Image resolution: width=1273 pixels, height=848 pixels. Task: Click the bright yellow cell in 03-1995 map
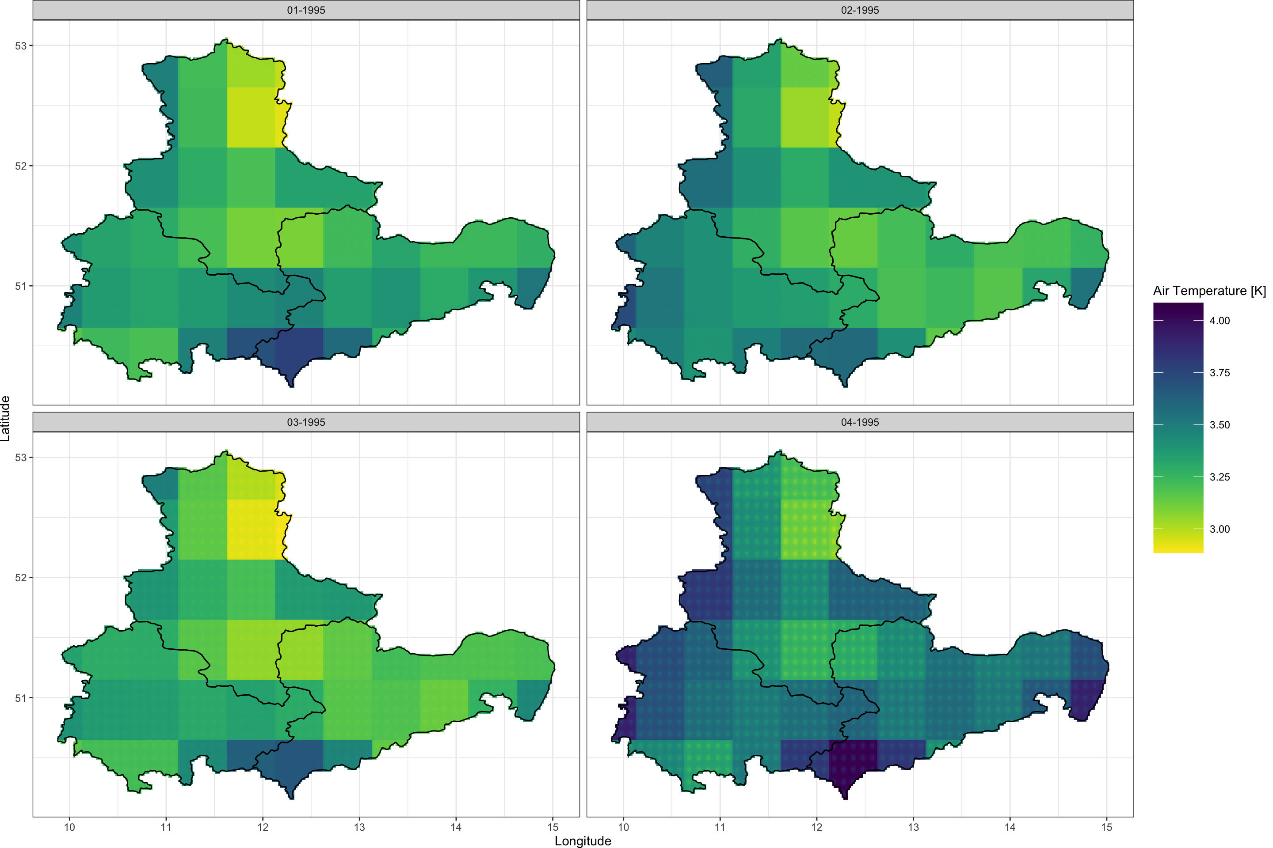[x=251, y=529]
